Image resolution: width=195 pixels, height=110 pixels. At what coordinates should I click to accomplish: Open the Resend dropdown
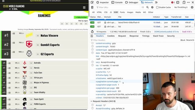click(x=190, y=40)
